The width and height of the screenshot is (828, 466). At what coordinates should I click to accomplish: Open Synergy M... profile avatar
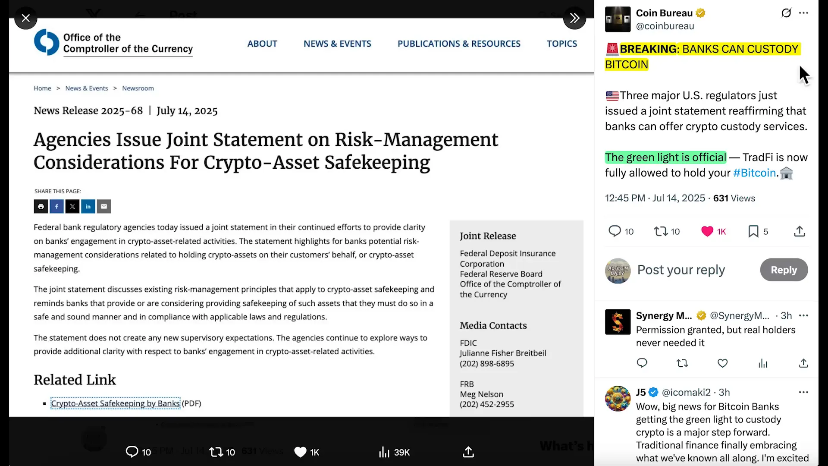[618, 322]
